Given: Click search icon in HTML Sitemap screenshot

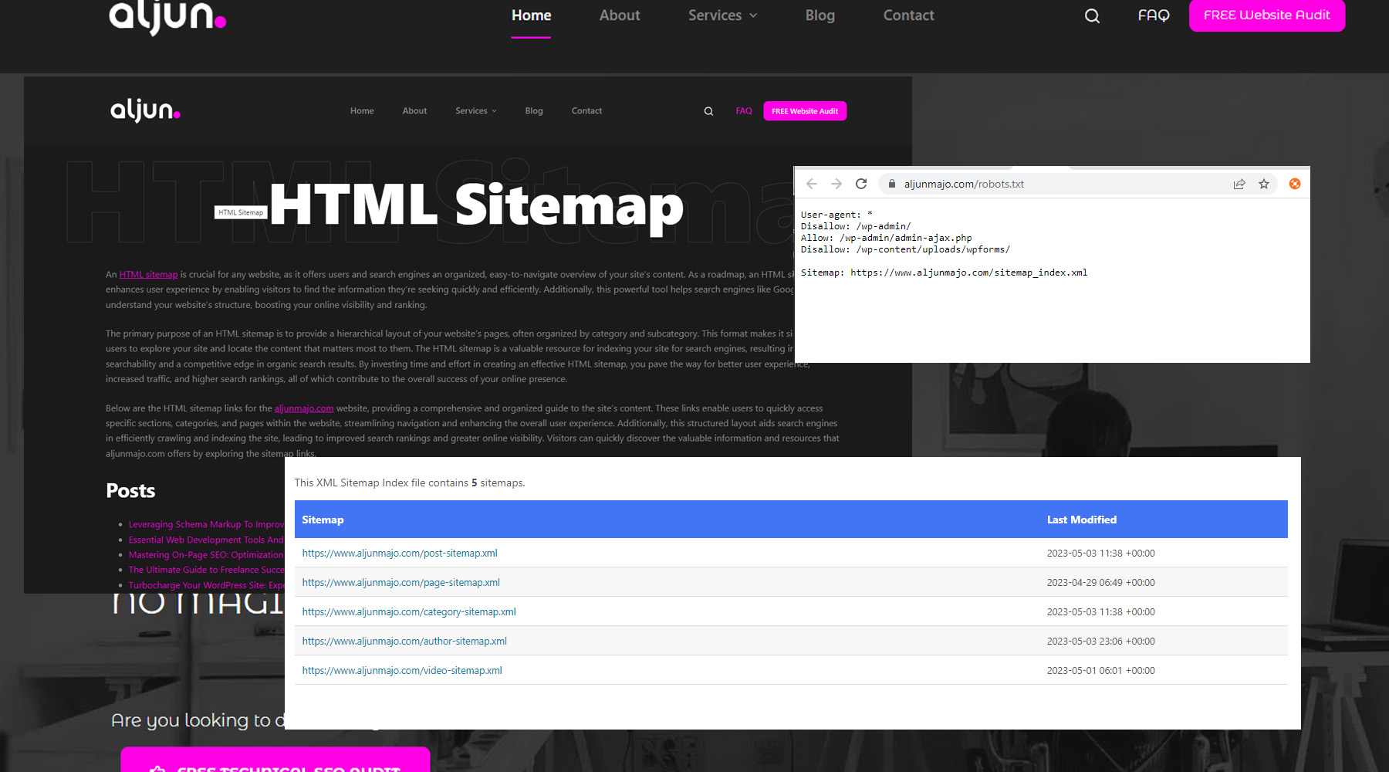Looking at the screenshot, I should click(x=708, y=111).
